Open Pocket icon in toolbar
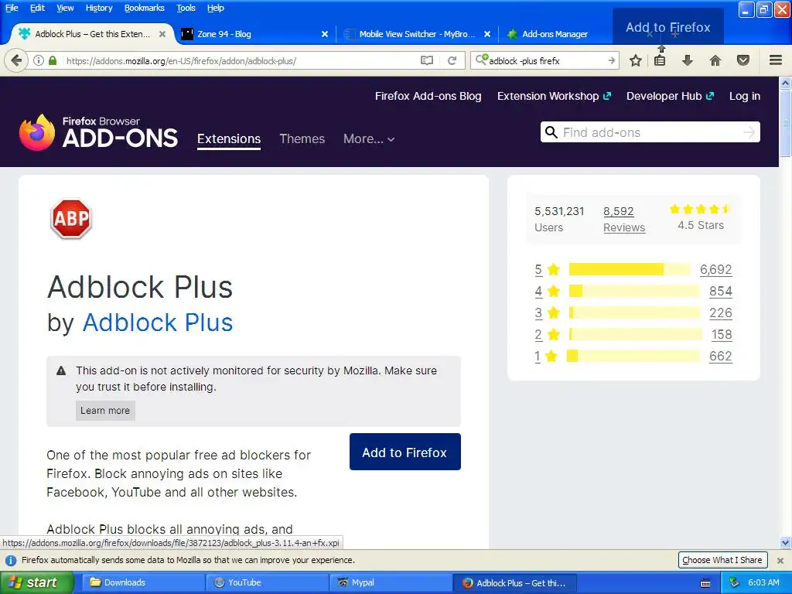The height and width of the screenshot is (594, 792). (743, 60)
